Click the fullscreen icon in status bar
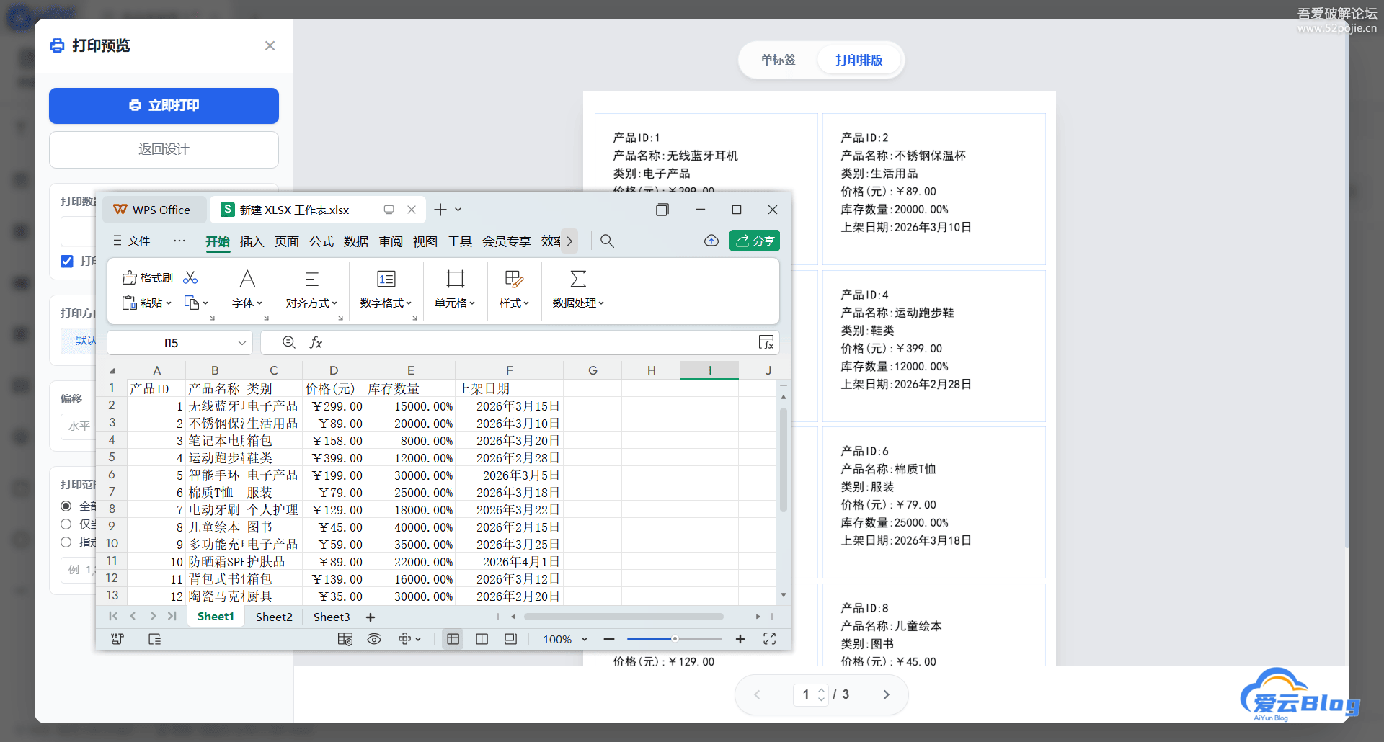Screen dimensions: 1384x742 [769, 639]
